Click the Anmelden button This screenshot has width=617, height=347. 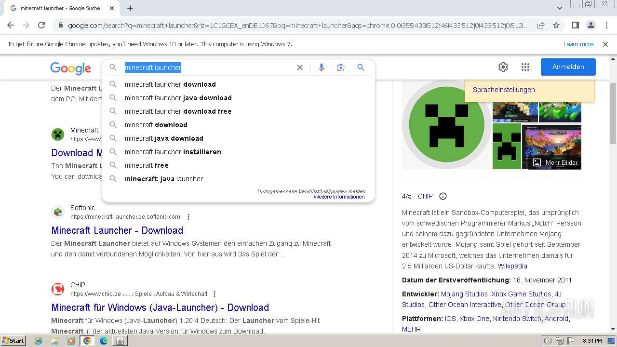click(x=568, y=67)
